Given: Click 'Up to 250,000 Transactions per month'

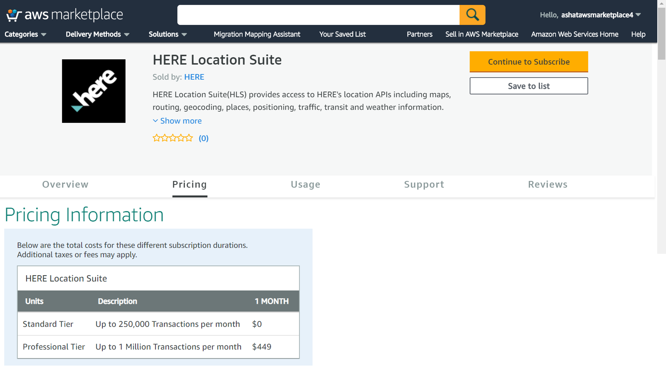Looking at the screenshot, I should 167,324.
